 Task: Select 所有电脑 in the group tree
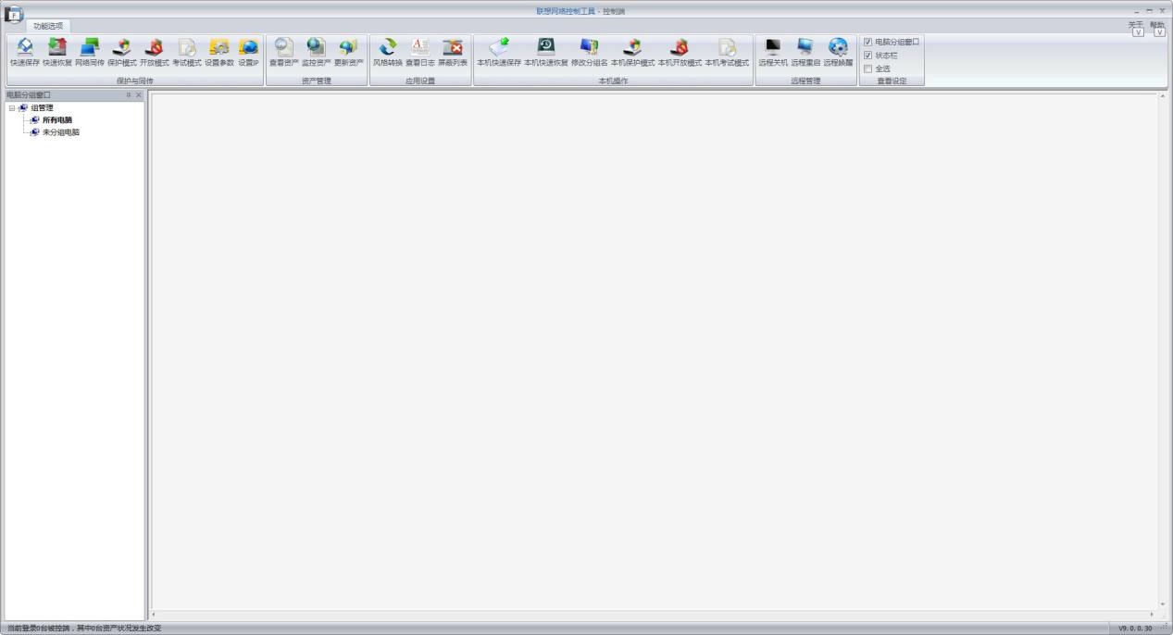(56, 120)
